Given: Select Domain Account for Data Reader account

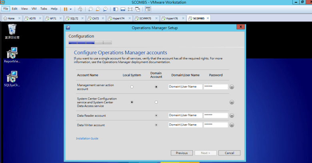Looking at the screenshot, I should click(156, 115).
